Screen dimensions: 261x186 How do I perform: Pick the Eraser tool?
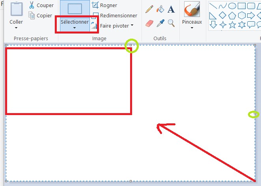[149, 23]
